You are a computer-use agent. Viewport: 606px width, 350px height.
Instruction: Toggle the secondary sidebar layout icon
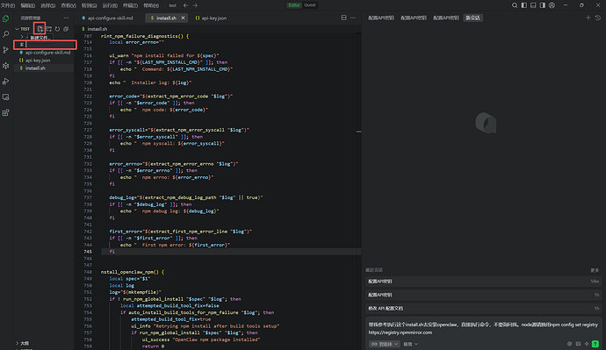point(542,5)
